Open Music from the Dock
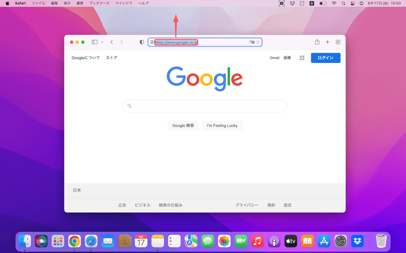This screenshot has height=253, width=406. [x=258, y=241]
